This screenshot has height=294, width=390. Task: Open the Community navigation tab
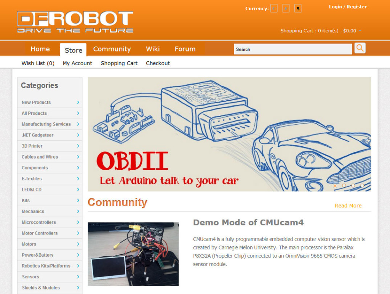(x=112, y=49)
